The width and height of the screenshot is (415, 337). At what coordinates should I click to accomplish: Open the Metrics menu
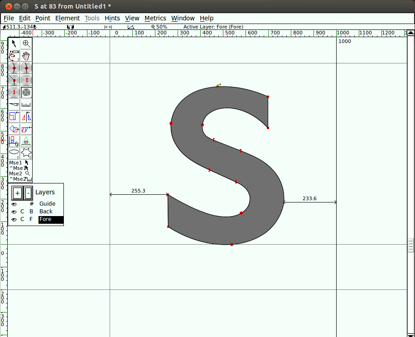(155, 18)
